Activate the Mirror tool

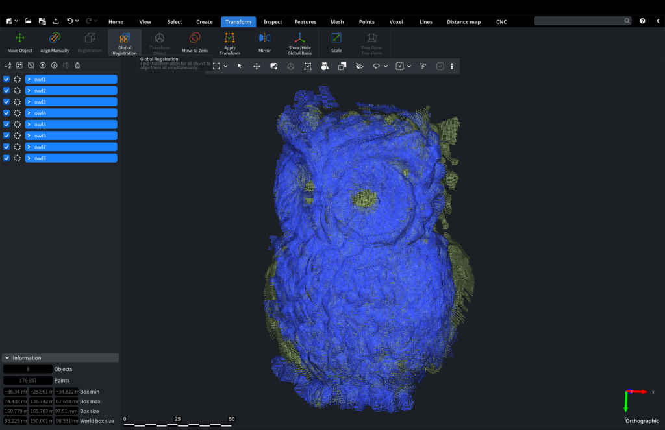(x=264, y=42)
